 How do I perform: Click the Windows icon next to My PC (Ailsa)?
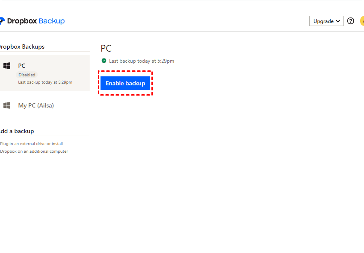(7, 105)
